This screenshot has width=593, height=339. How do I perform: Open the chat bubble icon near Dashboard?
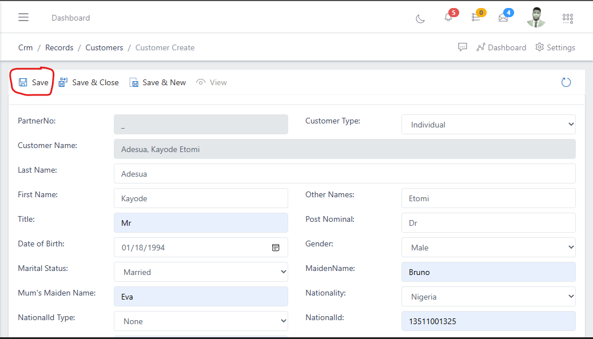462,47
